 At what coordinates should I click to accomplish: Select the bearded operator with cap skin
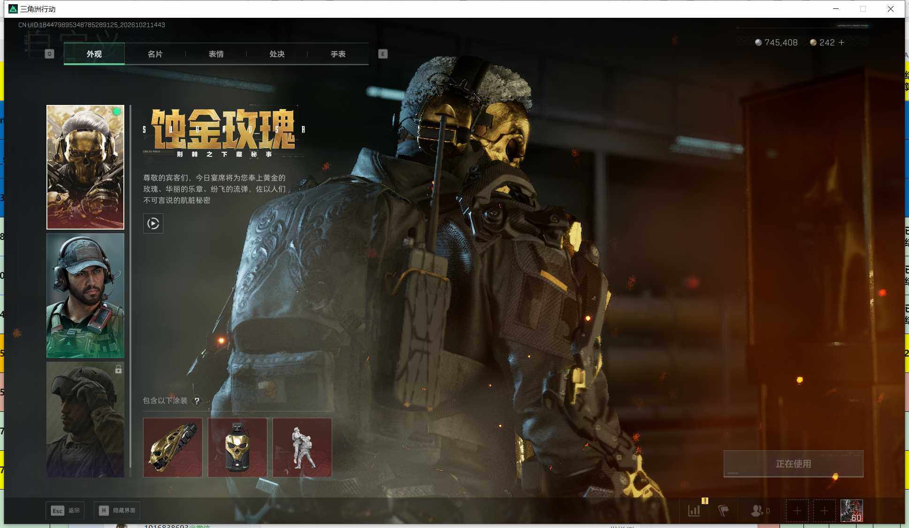(x=85, y=296)
